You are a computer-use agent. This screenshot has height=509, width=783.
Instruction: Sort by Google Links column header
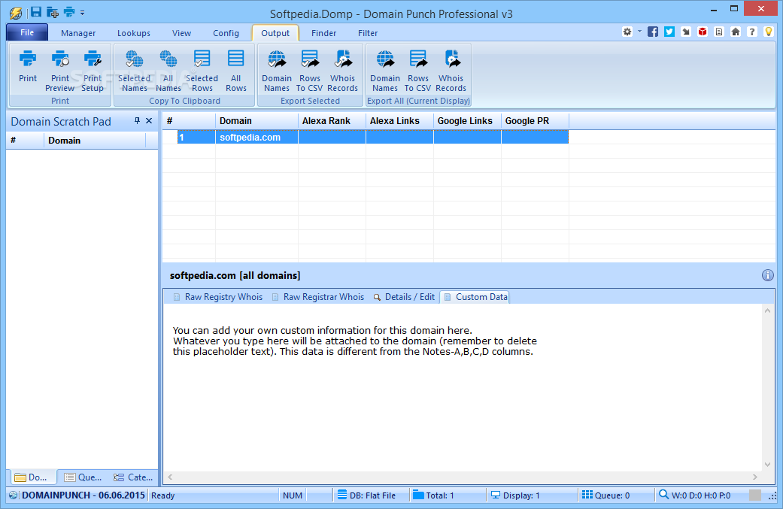467,121
